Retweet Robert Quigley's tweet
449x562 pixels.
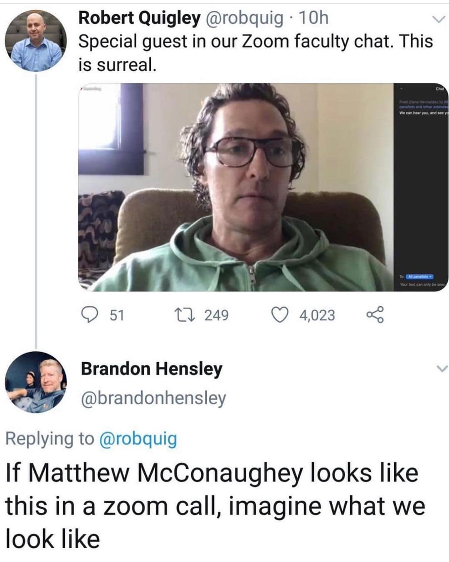(x=194, y=315)
